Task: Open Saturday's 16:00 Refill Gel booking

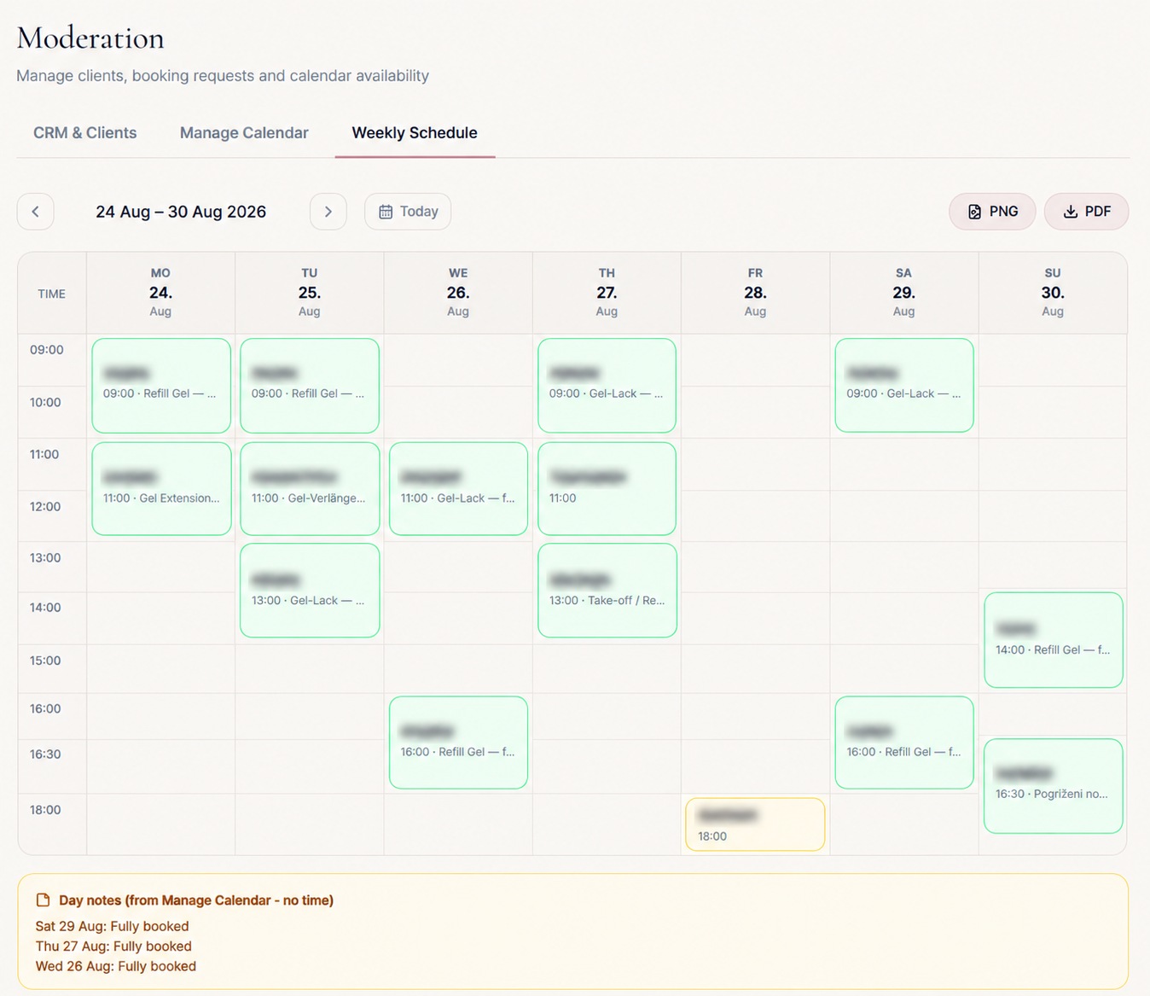Action: pyautogui.click(x=904, y=743)
